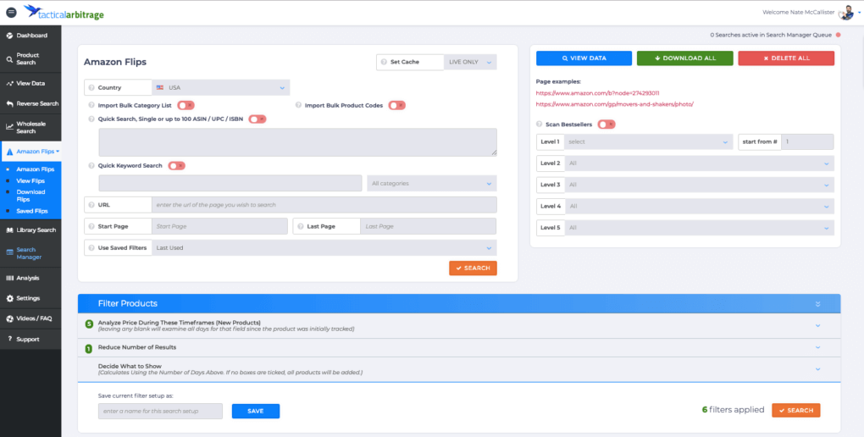Screen dimensions: 864x437
Task: Click the help icon beside Use Saved Filters
Action: (91, 248)
